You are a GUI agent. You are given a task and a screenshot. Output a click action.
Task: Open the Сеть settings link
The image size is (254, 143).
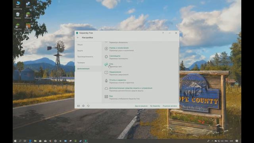click(x=111, y=64)
